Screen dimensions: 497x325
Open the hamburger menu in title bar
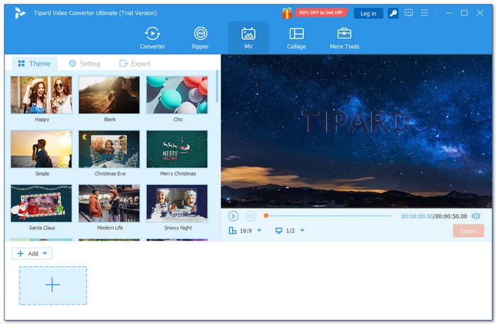pos(424,13)
